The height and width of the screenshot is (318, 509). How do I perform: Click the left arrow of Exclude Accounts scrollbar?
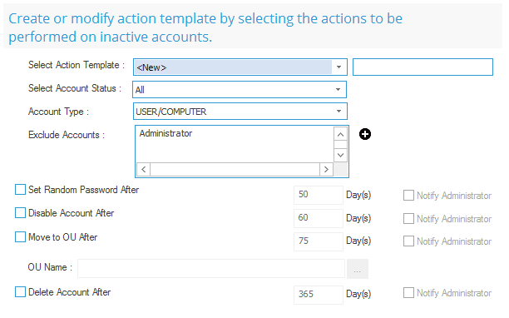[x=144, y=169]
